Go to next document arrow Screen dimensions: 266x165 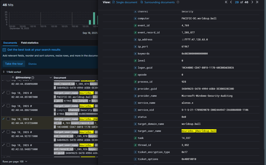[252, 2]
